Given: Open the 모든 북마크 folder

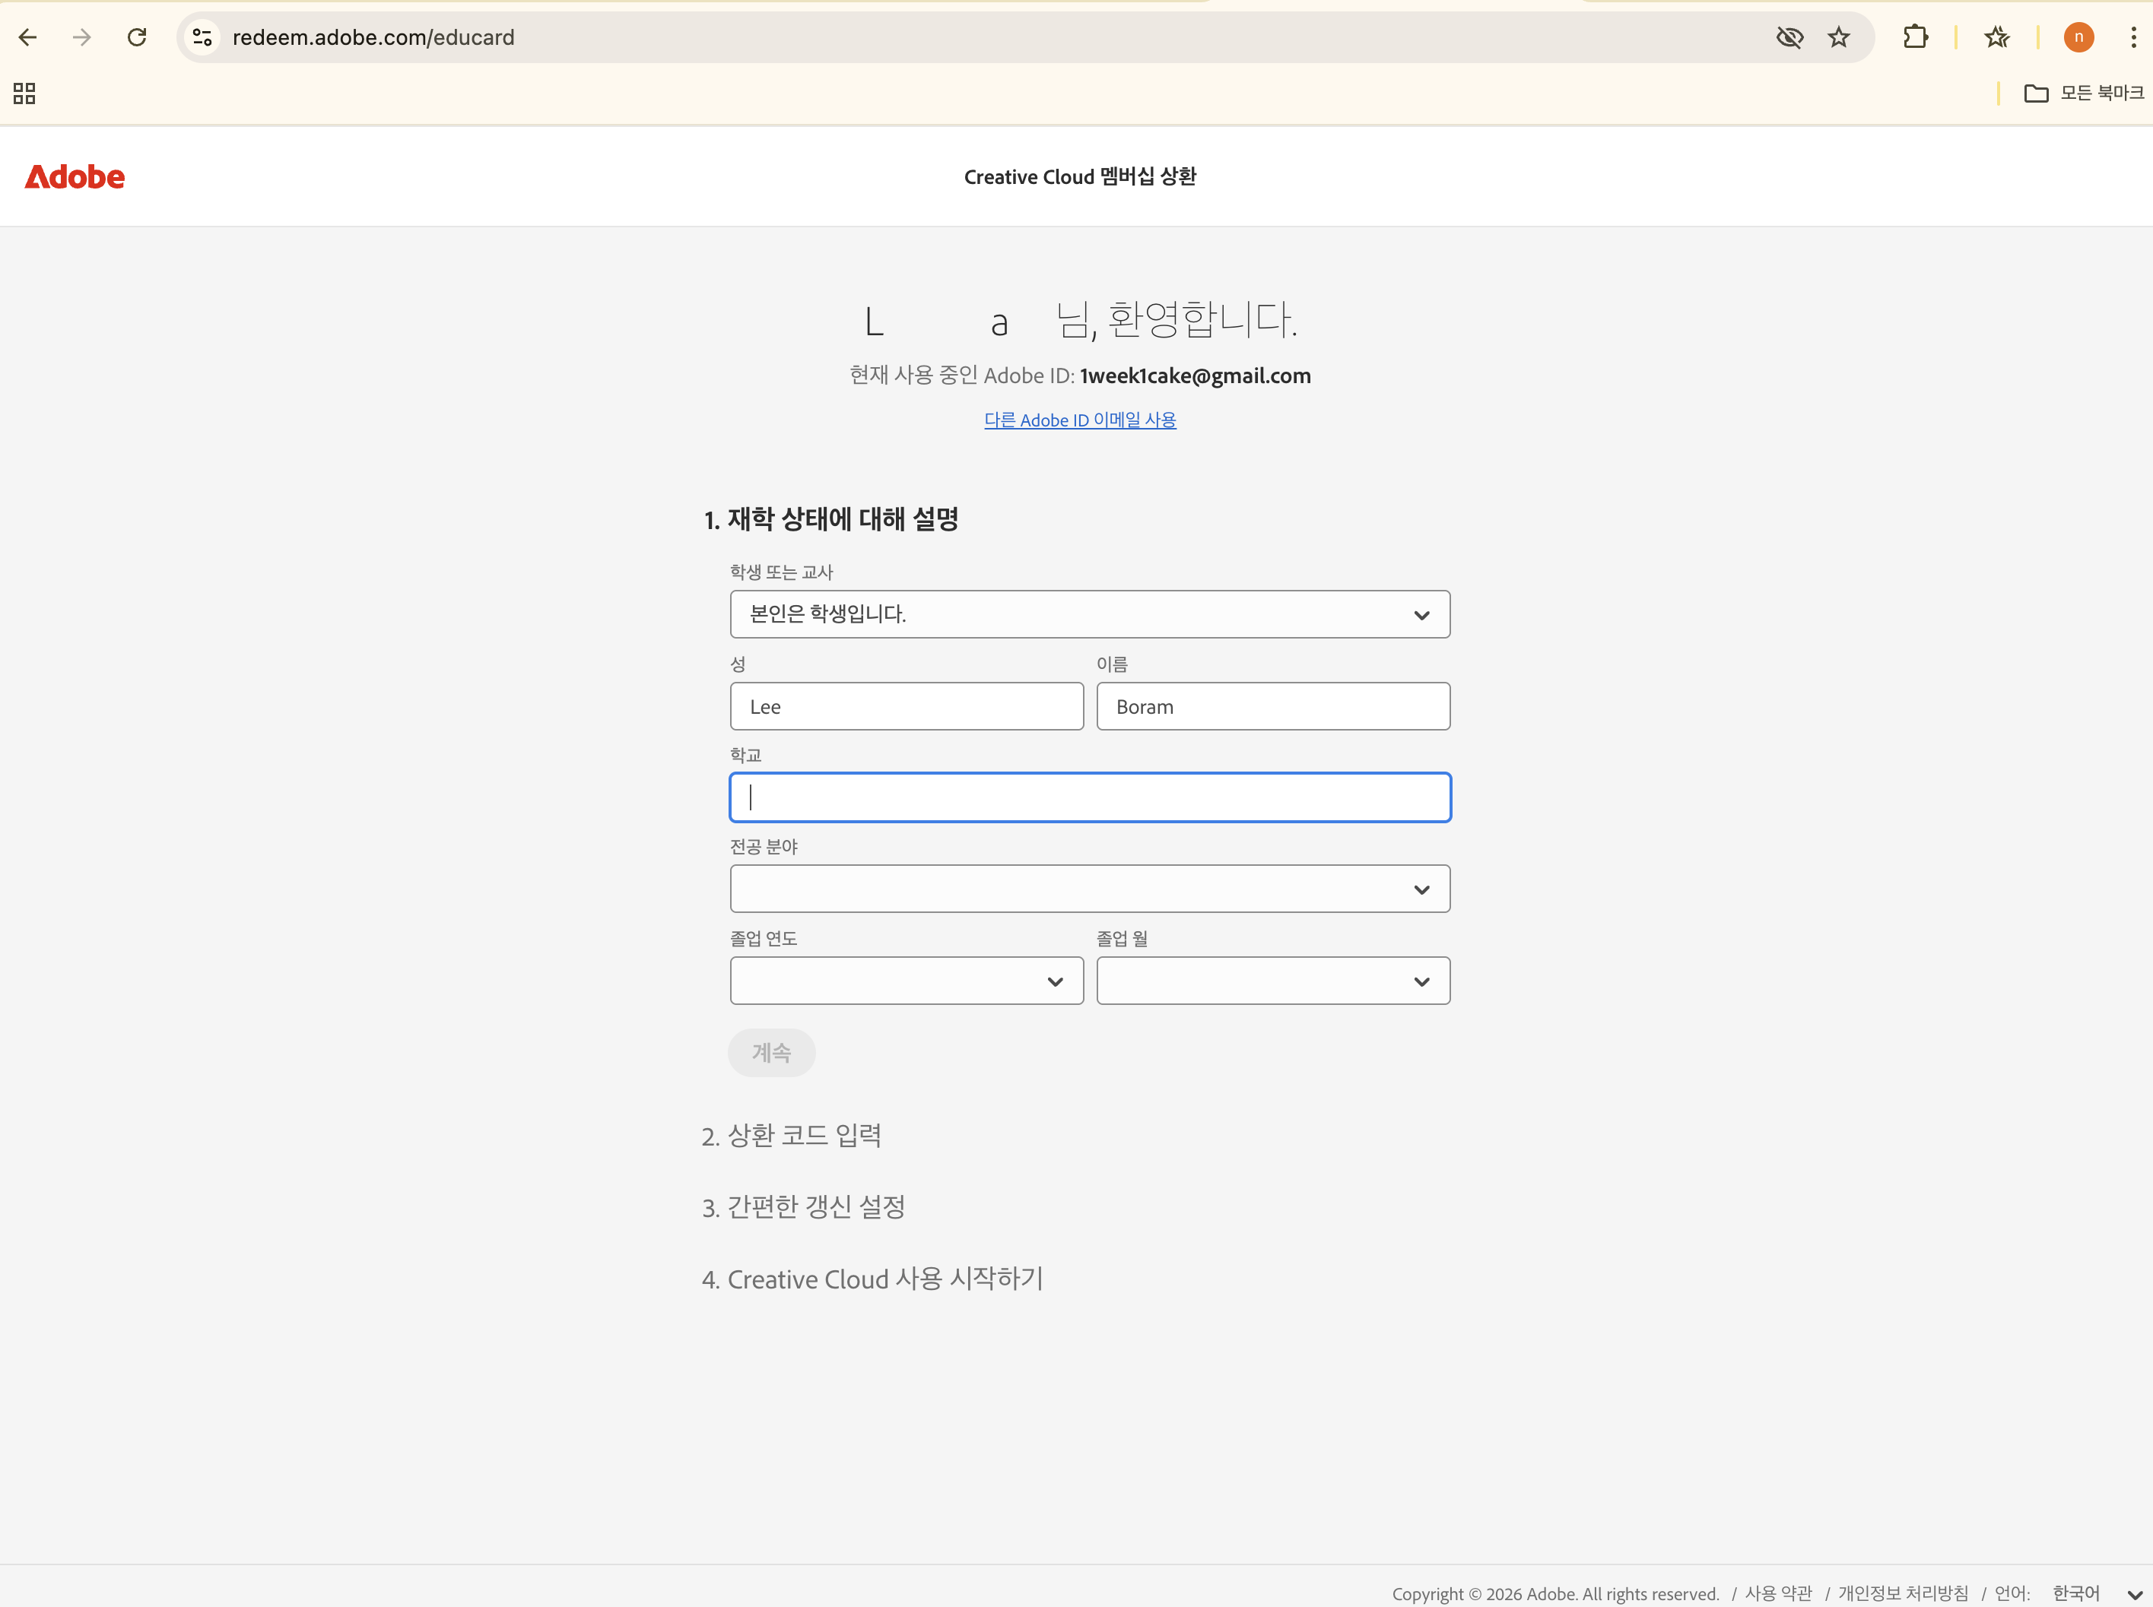Looking at the screenshot, I should tap(2084, 94).
